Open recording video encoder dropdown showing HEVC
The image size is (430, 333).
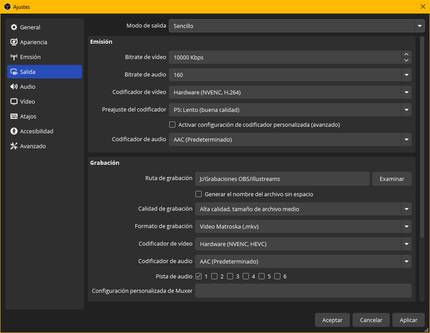(303, 244)
